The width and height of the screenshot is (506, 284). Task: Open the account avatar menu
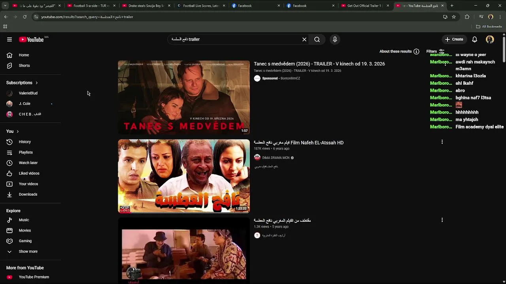point(490,39)
